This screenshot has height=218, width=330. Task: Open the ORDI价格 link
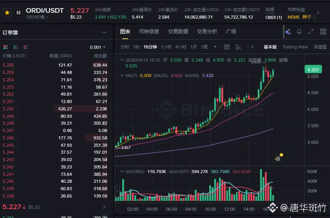(x=37, y=17)
